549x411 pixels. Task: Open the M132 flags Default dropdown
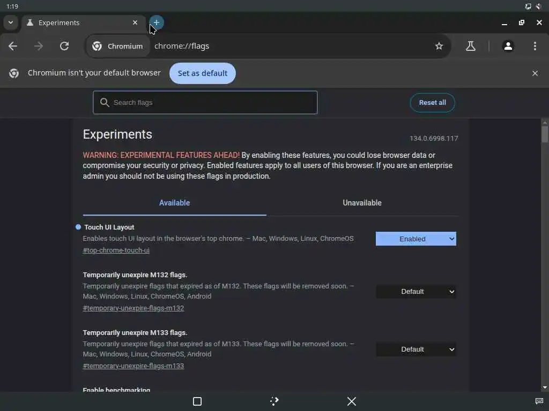[416, 292]
